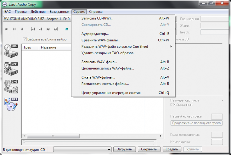Screen dimensions: 231x155
Task: Click the previous track icon
Action: (x=33, y=29)
